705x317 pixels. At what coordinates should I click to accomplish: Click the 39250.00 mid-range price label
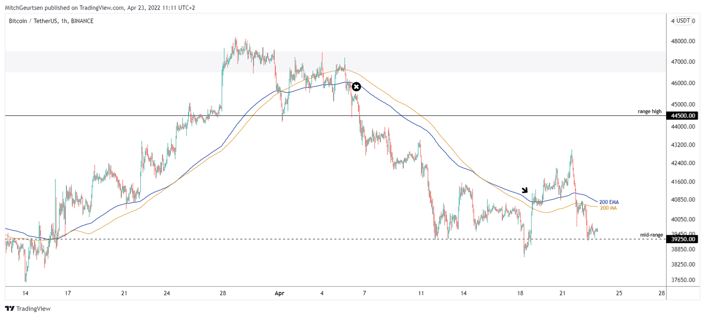click(x=682, y=239)
